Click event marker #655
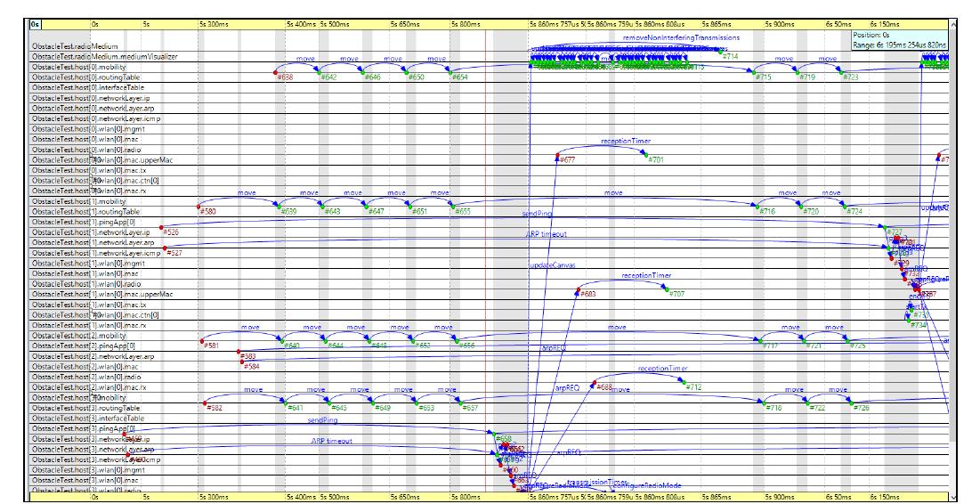The image size is (972, 504). tap(453, 207)
